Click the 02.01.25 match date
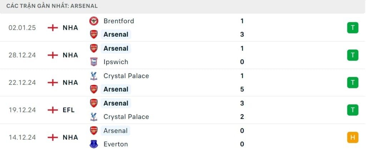366x150 pixels. click(x=22, y=28)
